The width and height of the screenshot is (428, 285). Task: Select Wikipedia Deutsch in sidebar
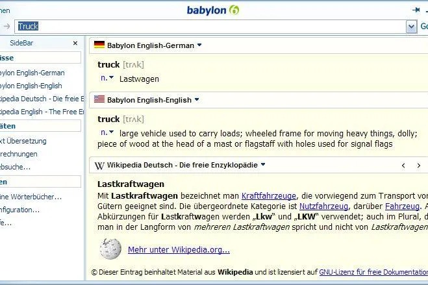(42, 99)
